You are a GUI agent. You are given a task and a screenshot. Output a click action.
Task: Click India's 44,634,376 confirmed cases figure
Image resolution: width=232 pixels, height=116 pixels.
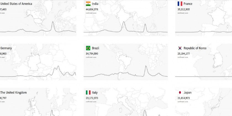(92, 9)
